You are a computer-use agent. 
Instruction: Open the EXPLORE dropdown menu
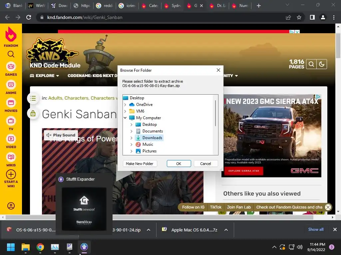point(45,76)
